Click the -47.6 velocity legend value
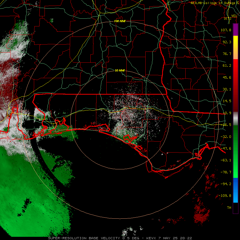Screen dimensions: 240x240 [x=226, y=149]
